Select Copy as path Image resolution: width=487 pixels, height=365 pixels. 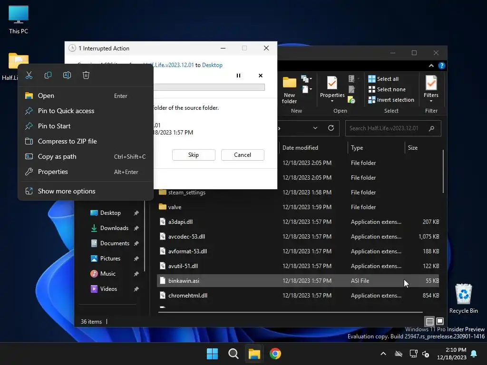point(86,156)
